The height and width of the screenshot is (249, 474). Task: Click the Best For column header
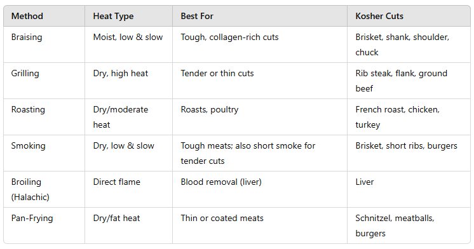[x=260, y=16]
